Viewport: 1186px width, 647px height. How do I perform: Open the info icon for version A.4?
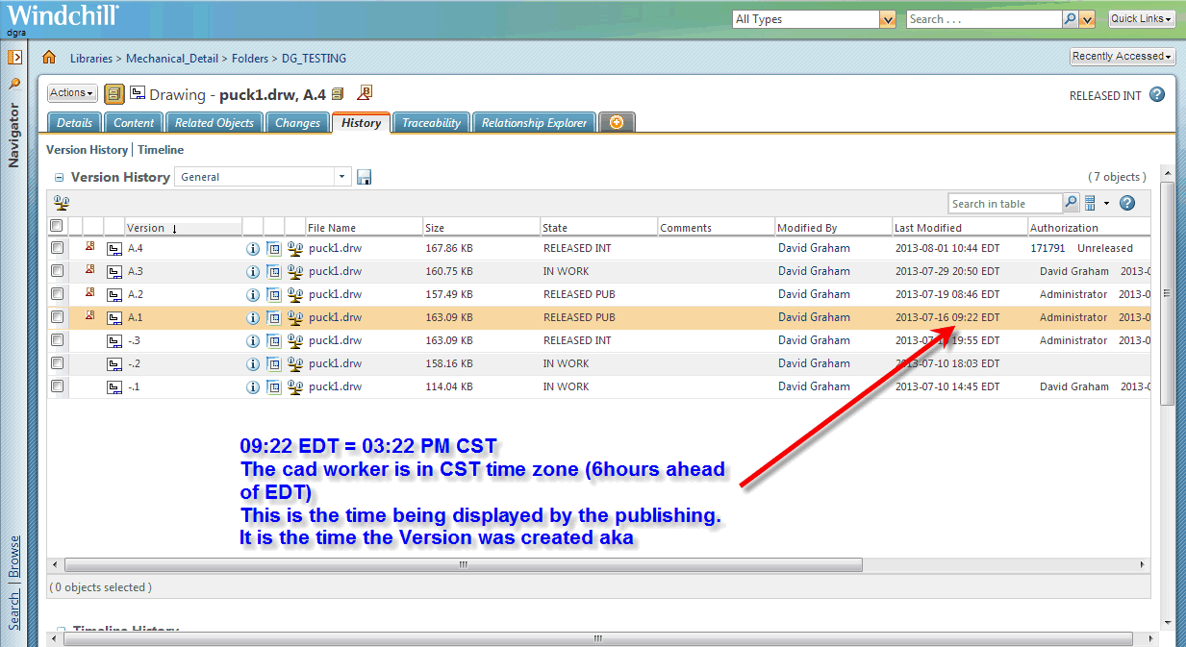(253, 248)
